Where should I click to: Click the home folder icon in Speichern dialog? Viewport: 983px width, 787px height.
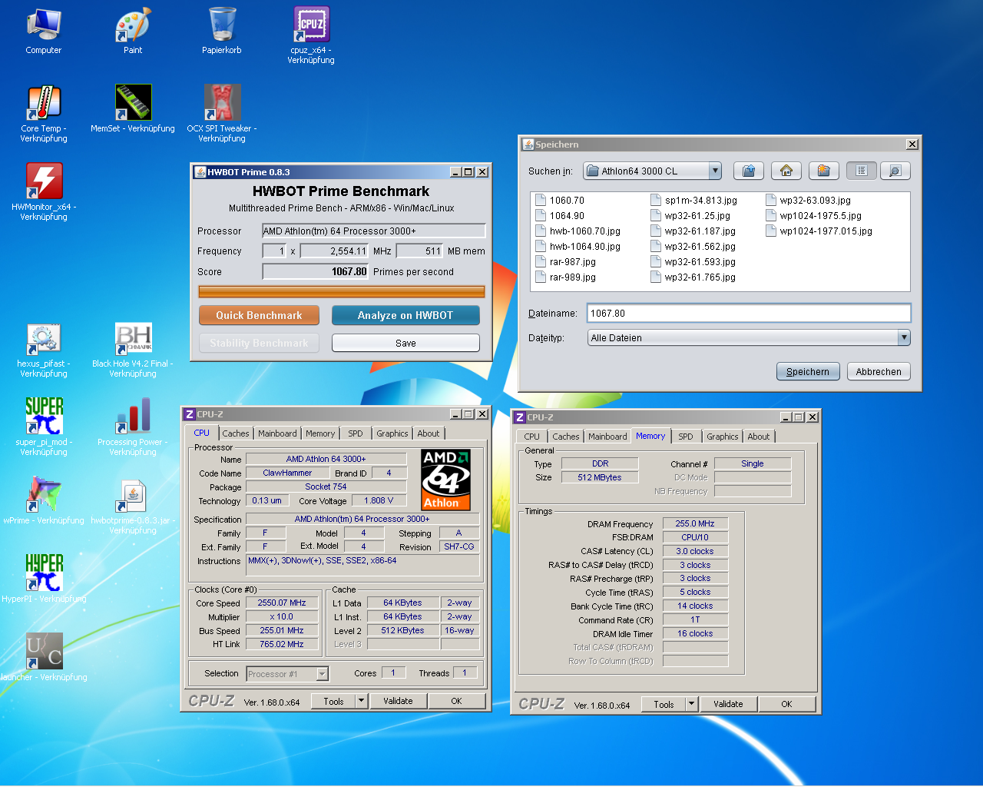tap(786, 171)
